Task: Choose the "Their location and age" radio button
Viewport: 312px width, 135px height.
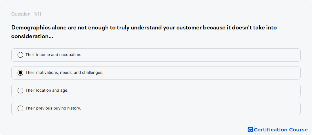Action: 20,91
